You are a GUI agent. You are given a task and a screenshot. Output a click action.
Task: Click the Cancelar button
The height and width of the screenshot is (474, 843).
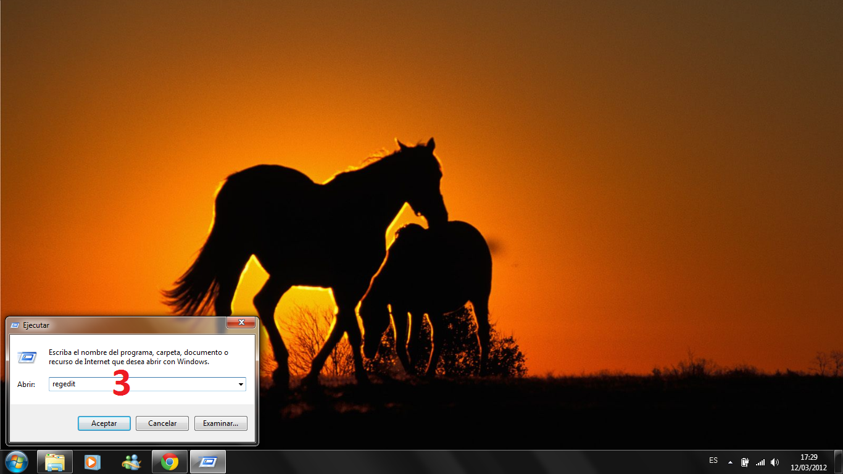pyautogui.click(x=162, y=423)
